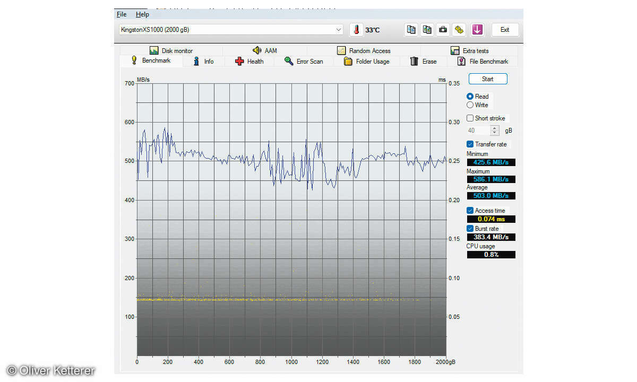This screenshot has width=637, height=382.
Task: Uncheck the Burst rate checkbox
Action: click(x=470, y=229)
